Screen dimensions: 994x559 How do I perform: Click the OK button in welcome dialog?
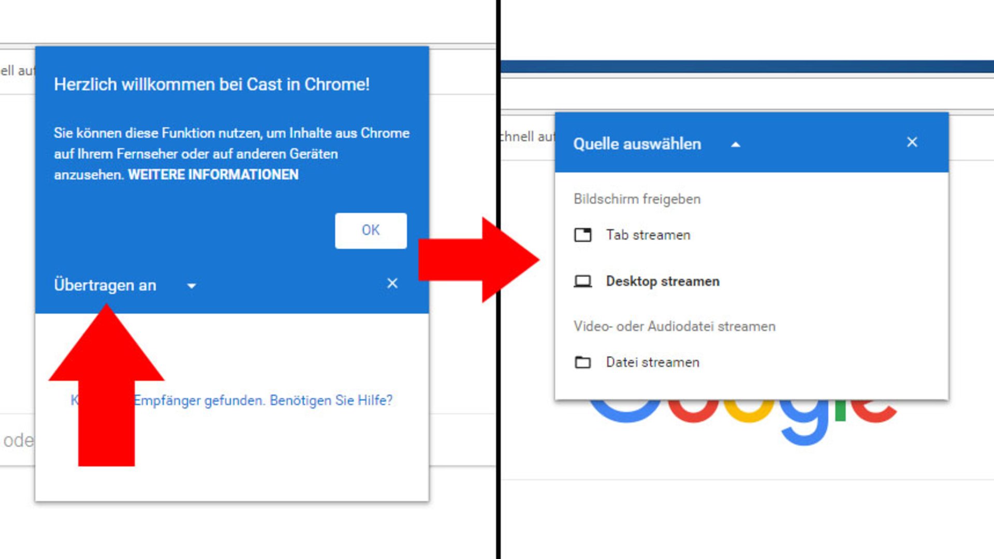pyautogui.click(x=371, y=230)
